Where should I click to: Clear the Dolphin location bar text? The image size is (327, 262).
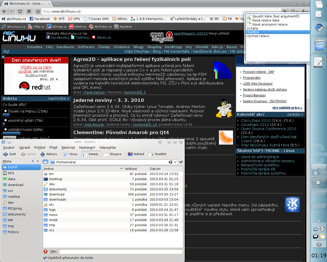tap(170, 162)
